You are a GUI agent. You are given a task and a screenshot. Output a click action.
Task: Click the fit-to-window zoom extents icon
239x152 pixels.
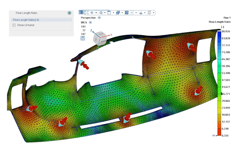(x=87, y=13)
